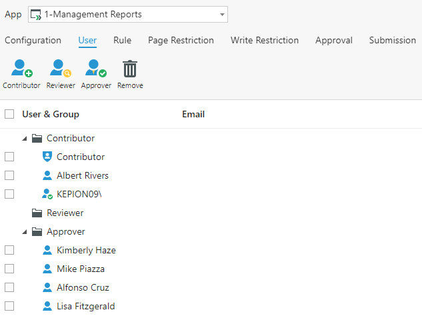Select the User tab
Viewport: 422px width, 318px height.
pos(87,41)
